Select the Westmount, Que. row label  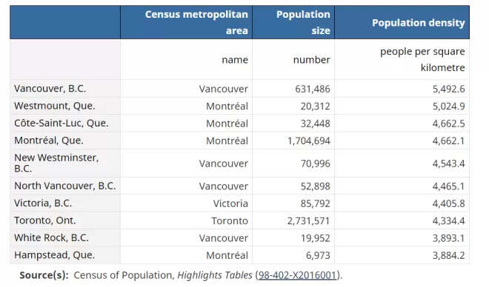click(55, 106)
